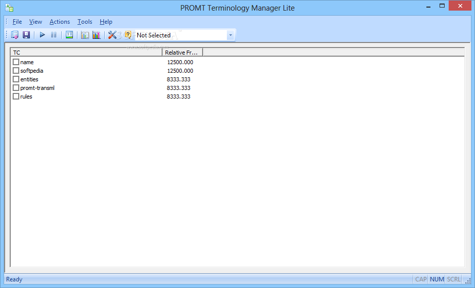Click the toolbar grip handle beside the first icon
475x288 pixels.
[x=7, y=35]
